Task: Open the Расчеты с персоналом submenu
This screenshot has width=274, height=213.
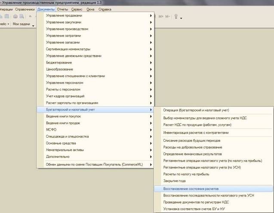Action: tap(95, 89)
